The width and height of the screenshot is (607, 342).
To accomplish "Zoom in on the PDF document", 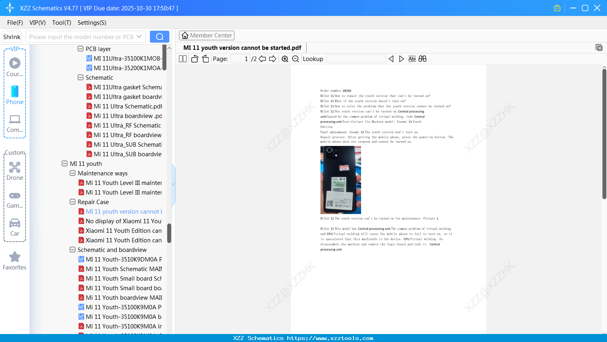I will pyautogui.click(x=285, y=59).
